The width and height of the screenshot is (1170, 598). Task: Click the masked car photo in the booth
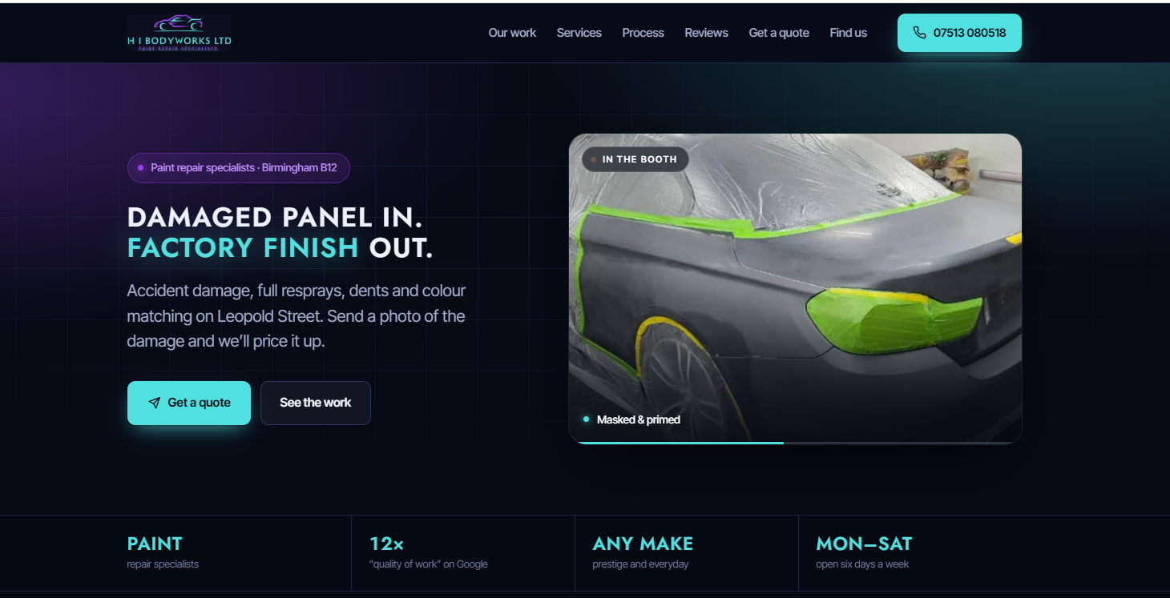[795, 288]
